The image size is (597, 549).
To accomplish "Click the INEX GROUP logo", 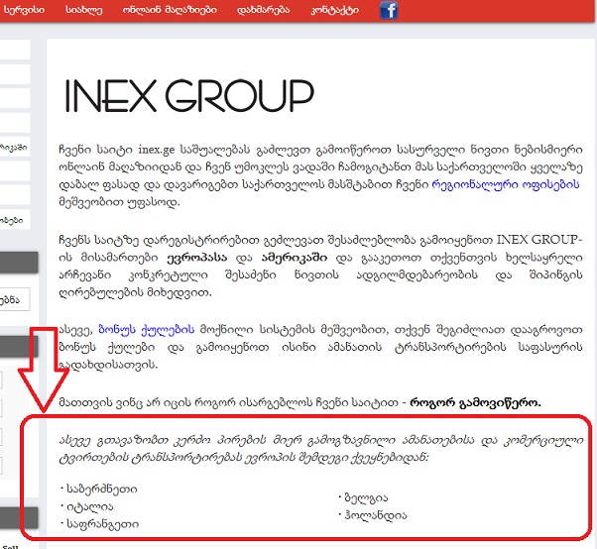I will [x=189, y=95].
